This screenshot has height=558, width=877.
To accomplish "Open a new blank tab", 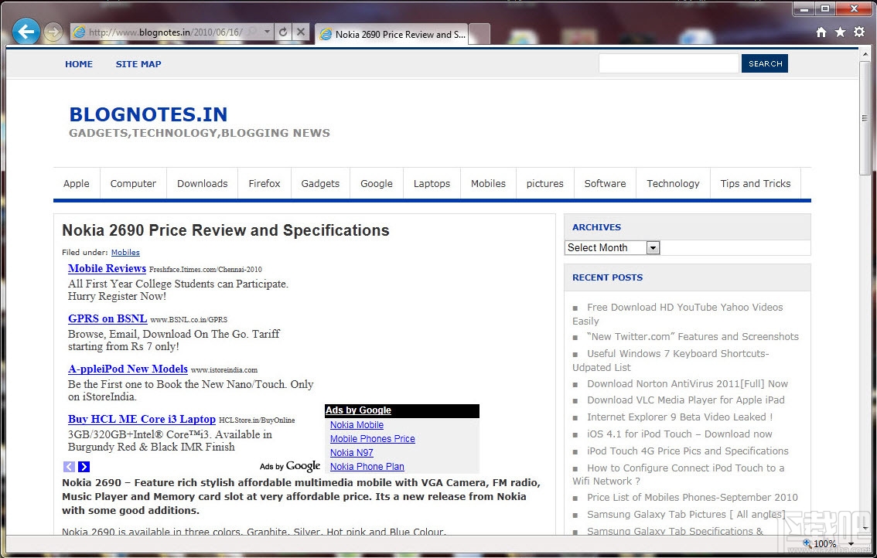I will [479, 34].
